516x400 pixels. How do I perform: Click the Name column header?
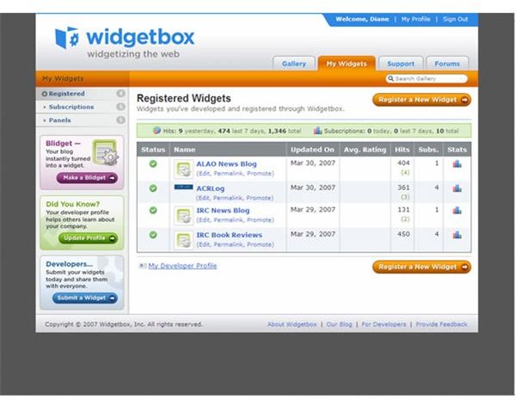tap(228, 150)
